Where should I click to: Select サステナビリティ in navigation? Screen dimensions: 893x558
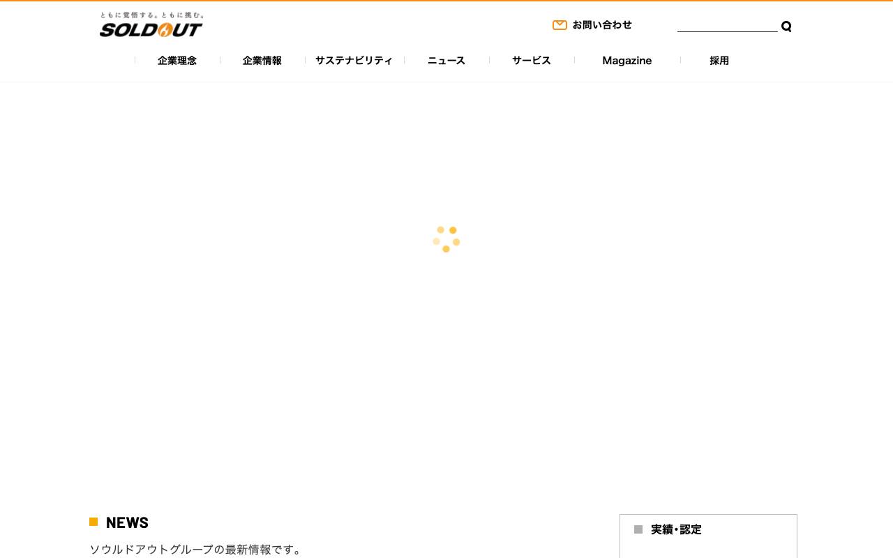click(354, 61)
